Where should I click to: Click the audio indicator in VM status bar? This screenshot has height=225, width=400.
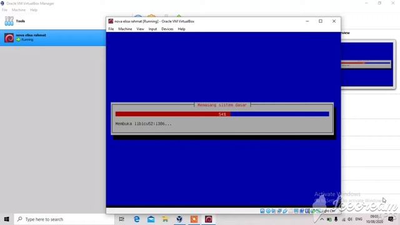(274, 211)
